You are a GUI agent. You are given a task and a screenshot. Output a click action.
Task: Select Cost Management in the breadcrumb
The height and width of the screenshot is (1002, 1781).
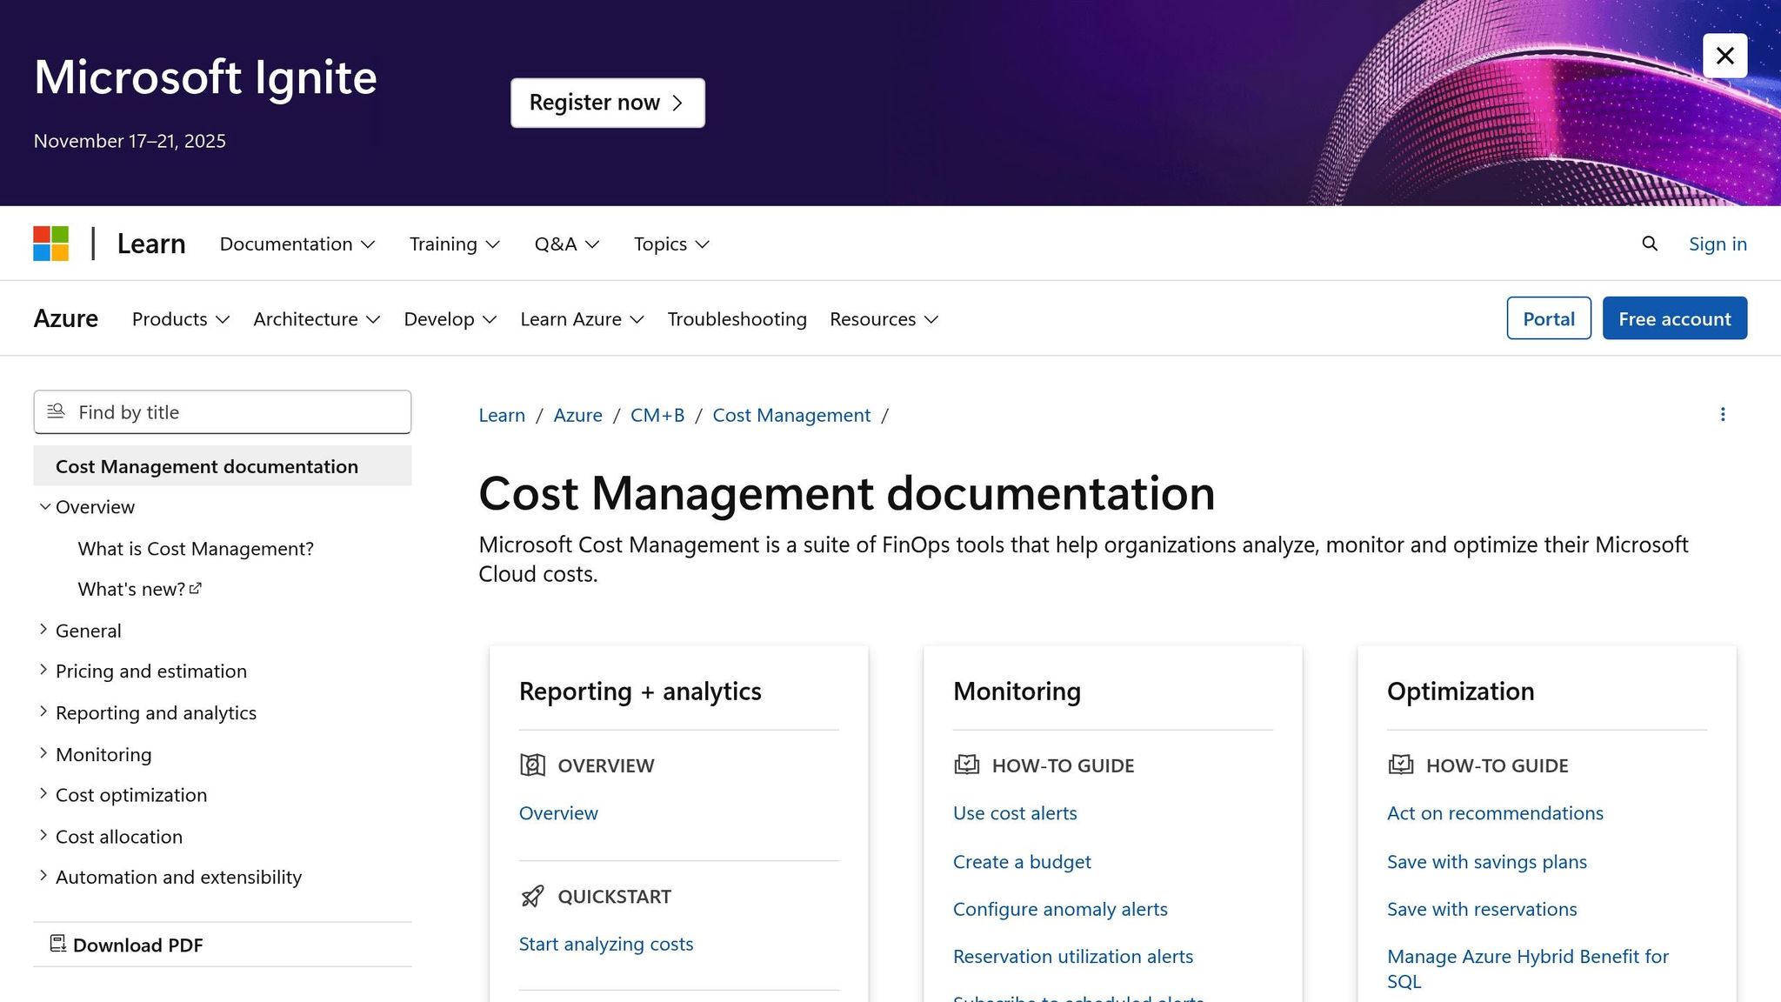pos(791,415)
